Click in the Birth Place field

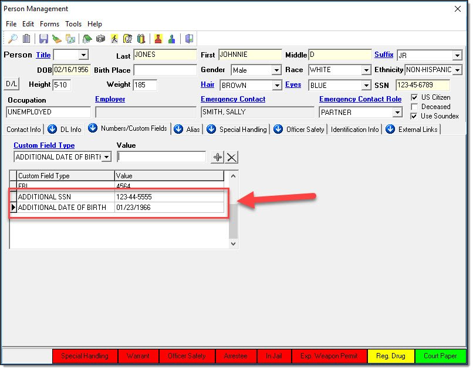[x=165, y=70]
